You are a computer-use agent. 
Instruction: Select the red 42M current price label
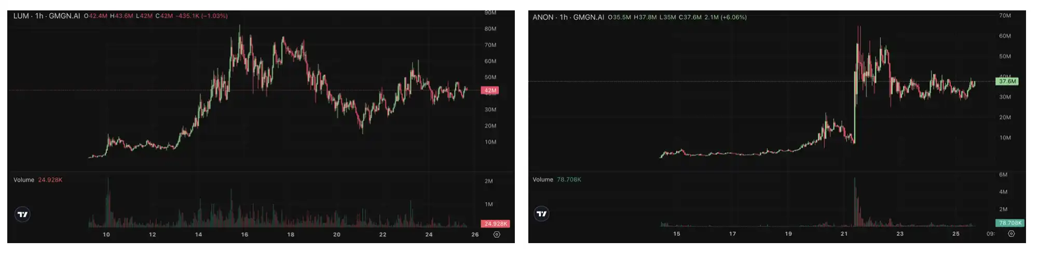tap(490, 90)
